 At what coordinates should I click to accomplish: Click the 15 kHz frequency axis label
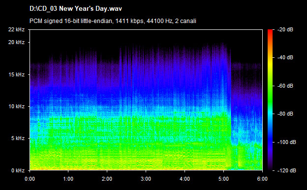point(16,74)
